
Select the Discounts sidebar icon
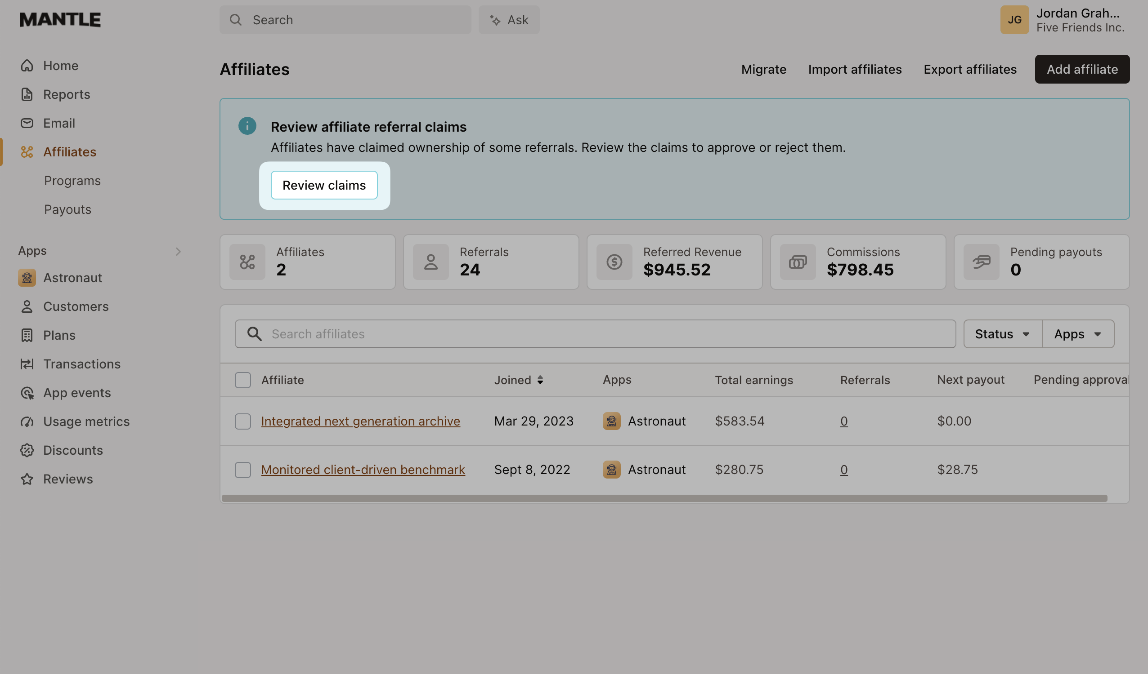(27, 450)
